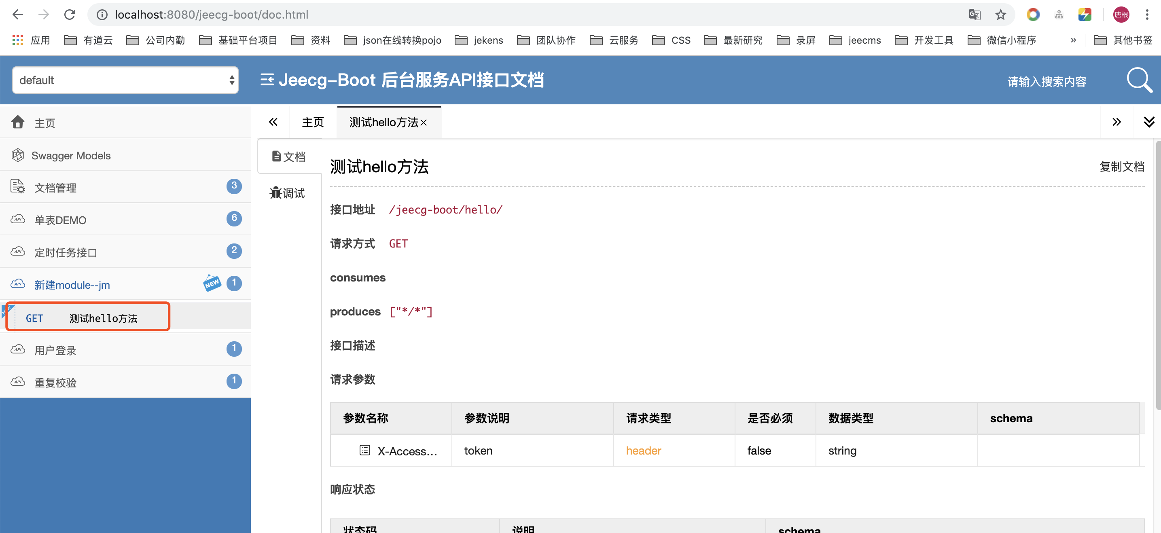Reload the page
Viewport: 1161px width, 533px height.
(70, 15)
